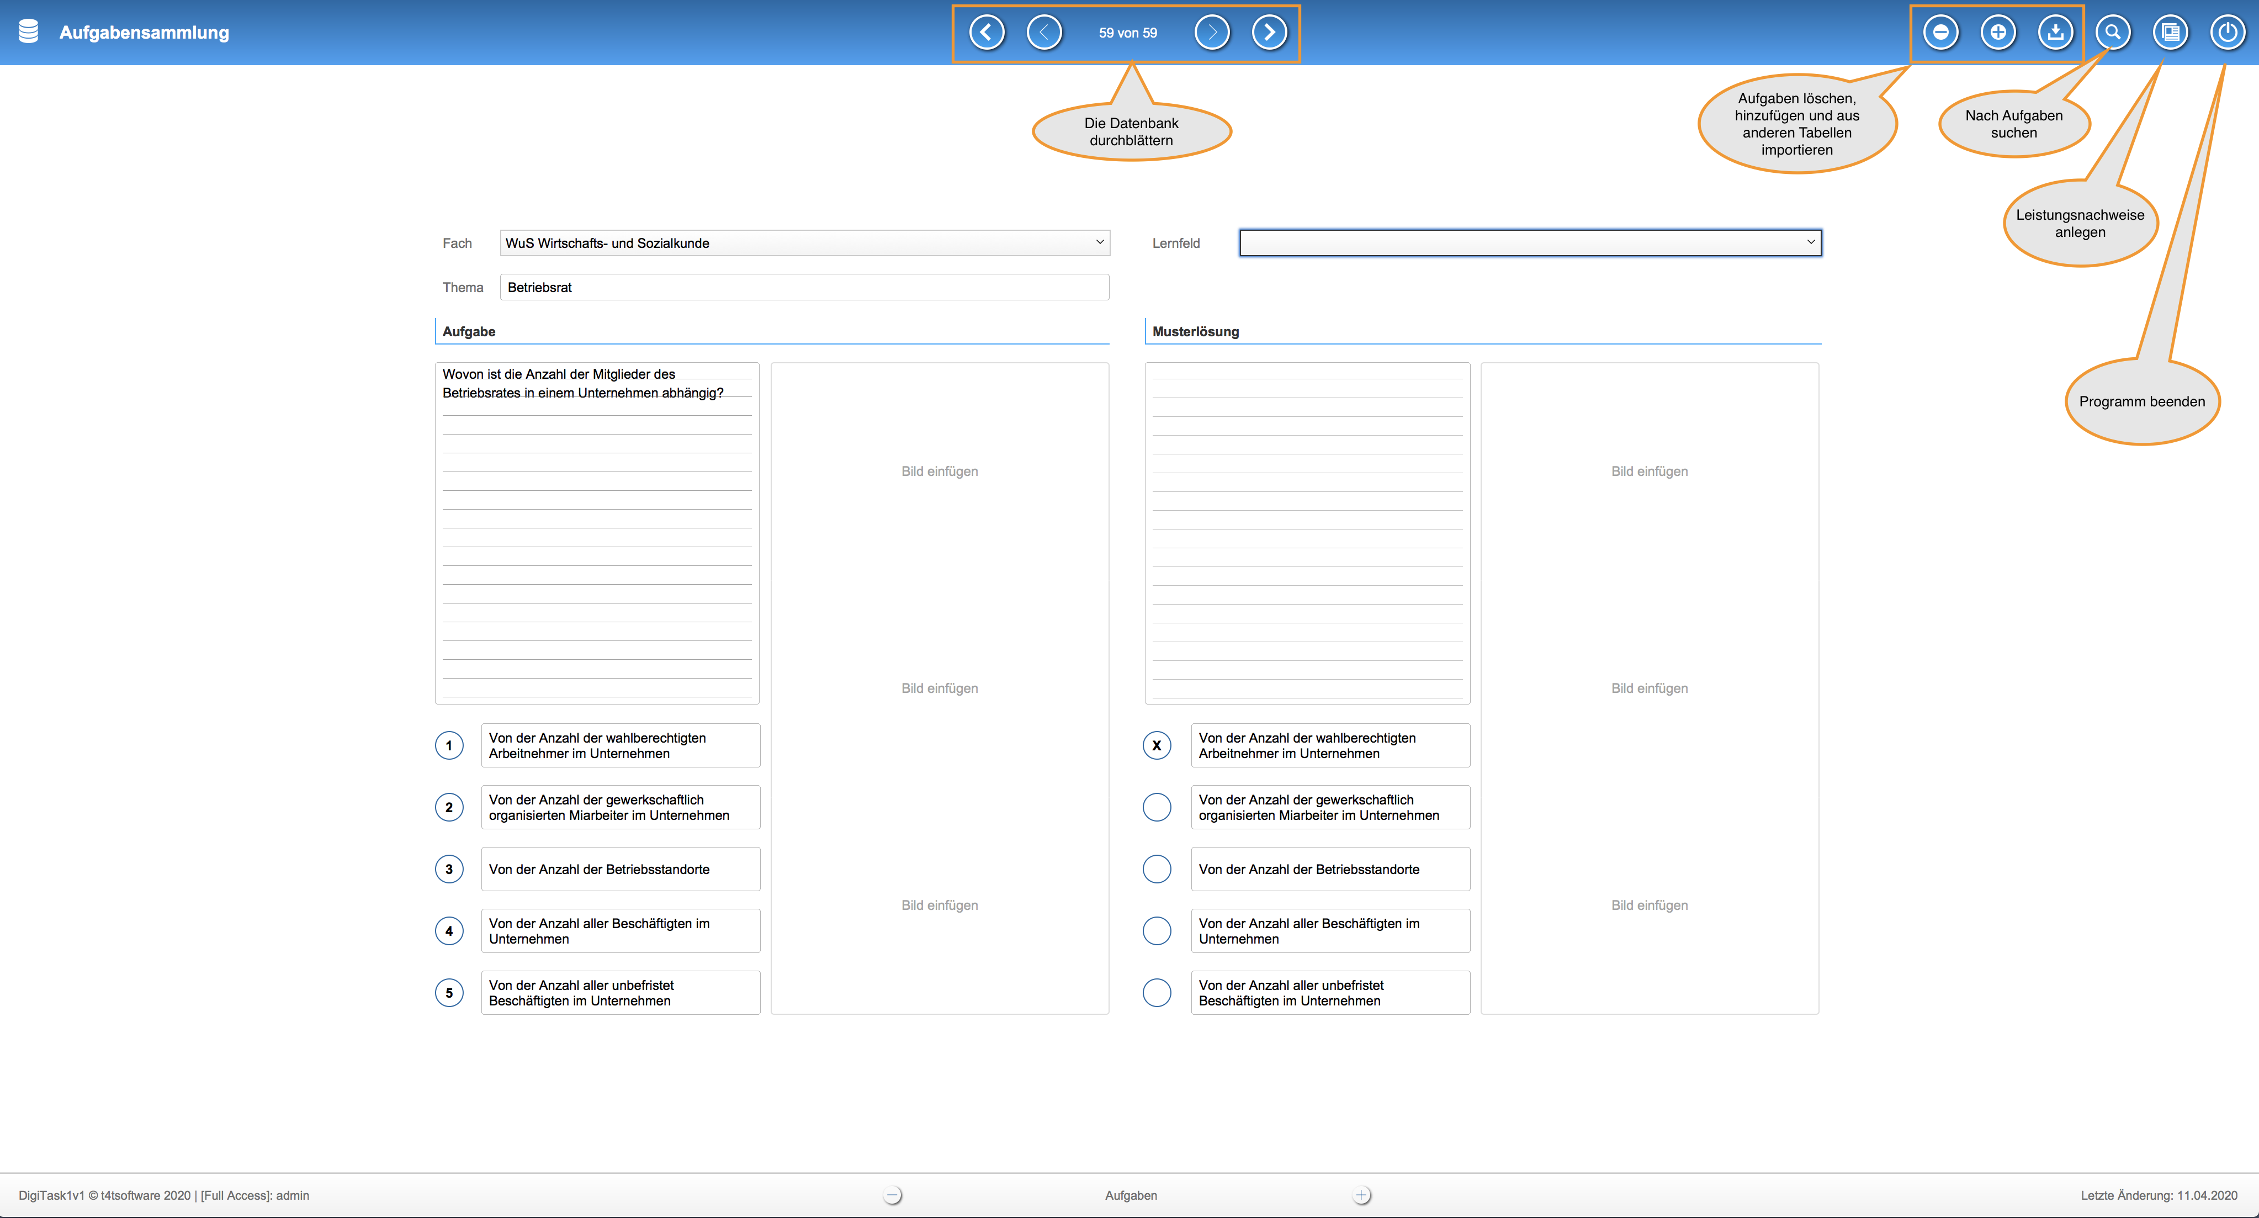
Task: Insert image in top Aufgabe picture area
Action: [939, 472]
